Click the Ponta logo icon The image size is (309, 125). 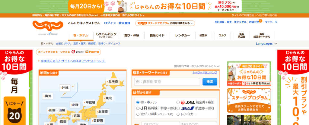pyautogui.click(x=92, y=52)
